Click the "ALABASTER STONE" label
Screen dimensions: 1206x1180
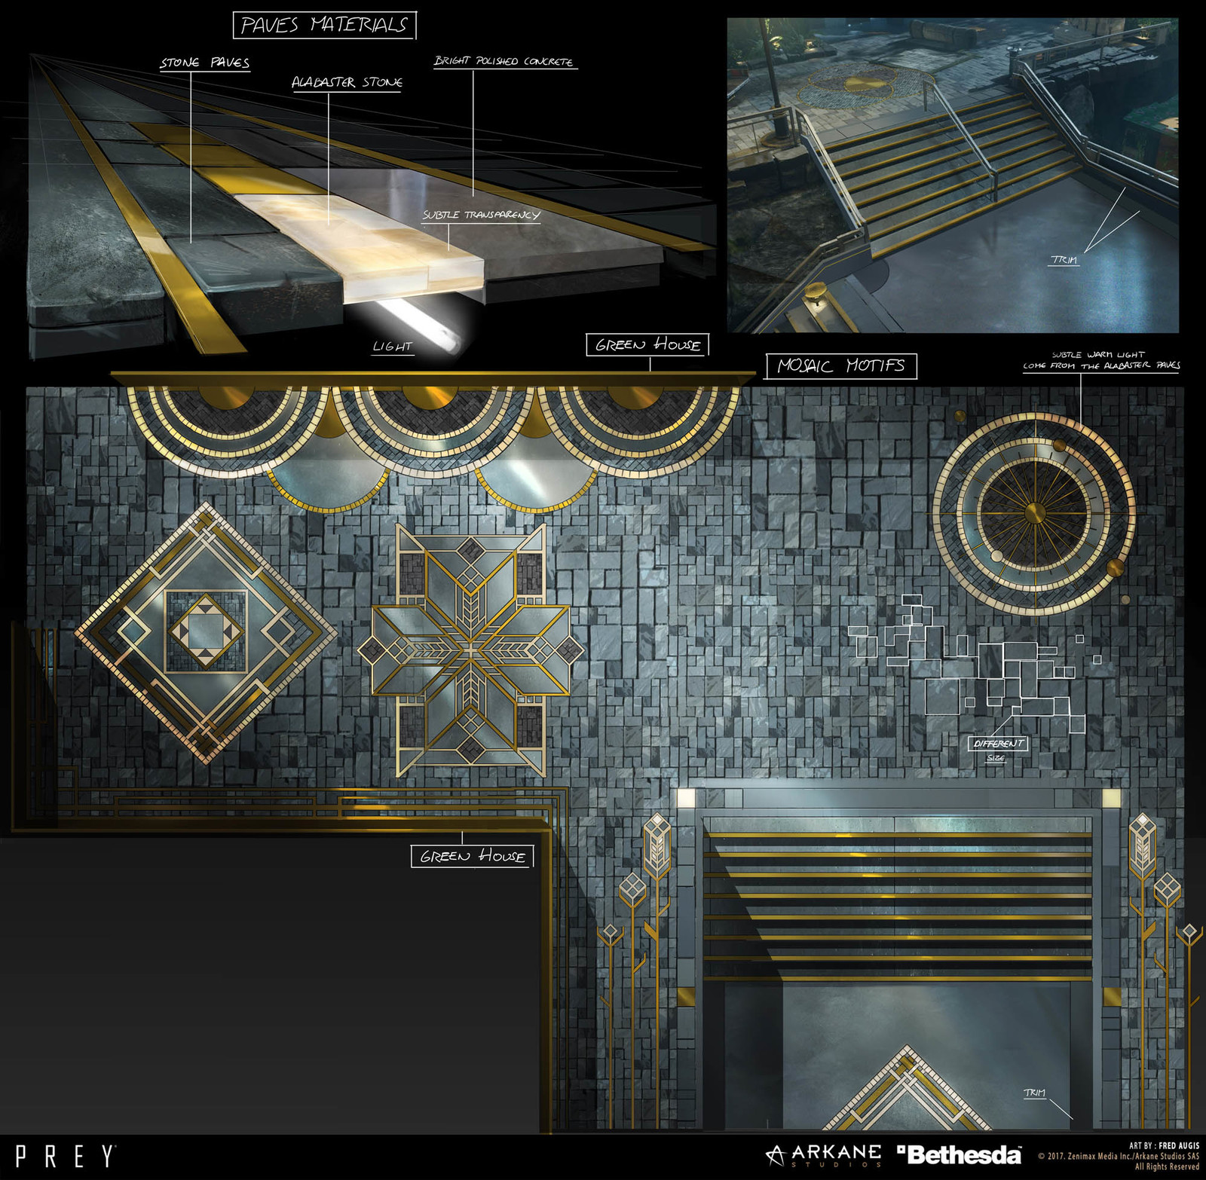click(347, 82)
